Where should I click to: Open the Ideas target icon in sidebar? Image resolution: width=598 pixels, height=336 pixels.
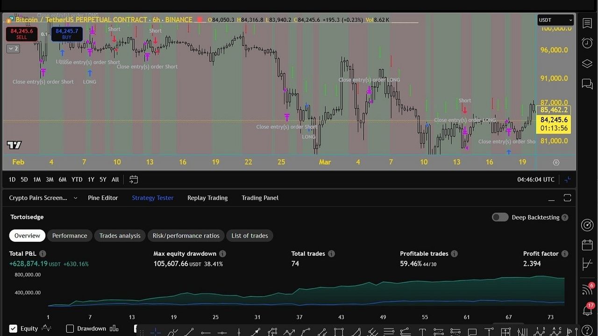click(x=587, y=225)
